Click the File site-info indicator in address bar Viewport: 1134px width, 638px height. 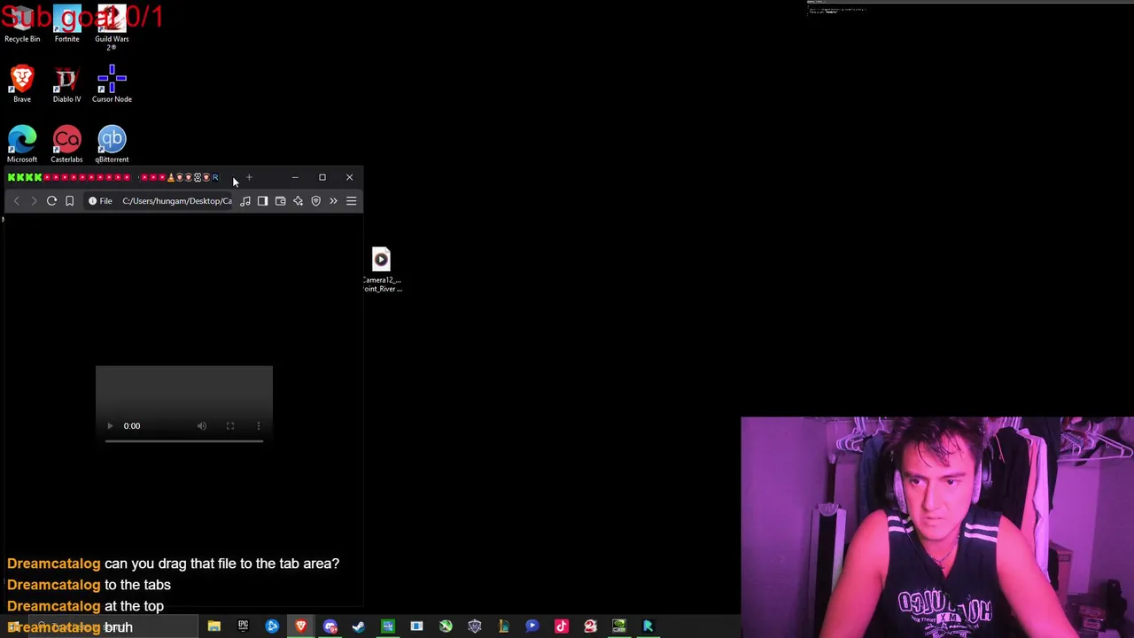point(100,201)
